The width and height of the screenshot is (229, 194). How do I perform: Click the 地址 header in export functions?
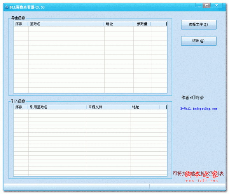(119, 24)
